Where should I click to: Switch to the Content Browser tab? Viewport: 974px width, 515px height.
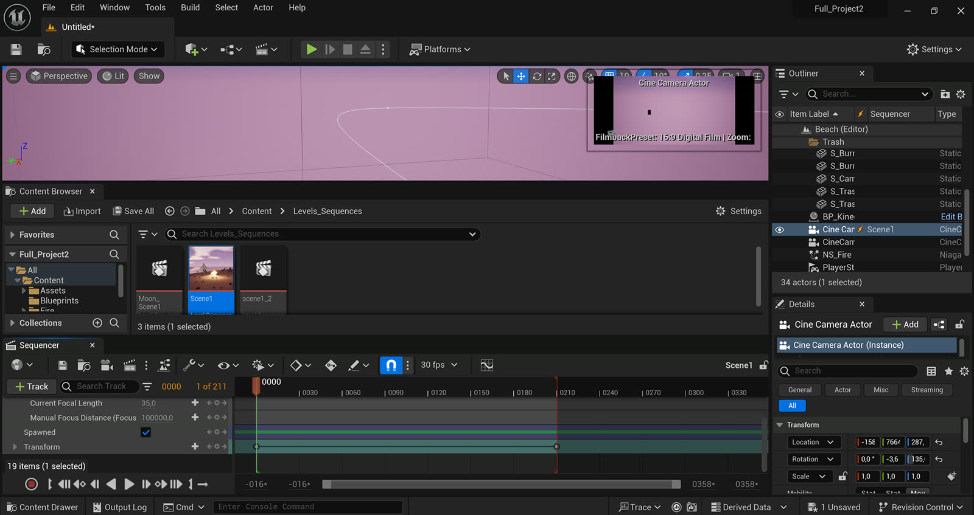tap(51, 192)
